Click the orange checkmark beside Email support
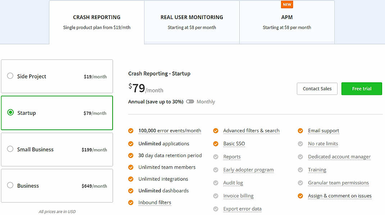 (x=300, y=131)
